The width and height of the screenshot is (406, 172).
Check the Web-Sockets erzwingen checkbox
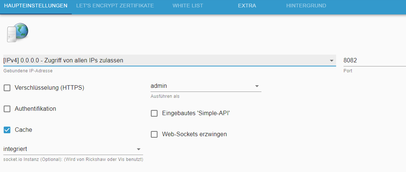coord(154,134)
